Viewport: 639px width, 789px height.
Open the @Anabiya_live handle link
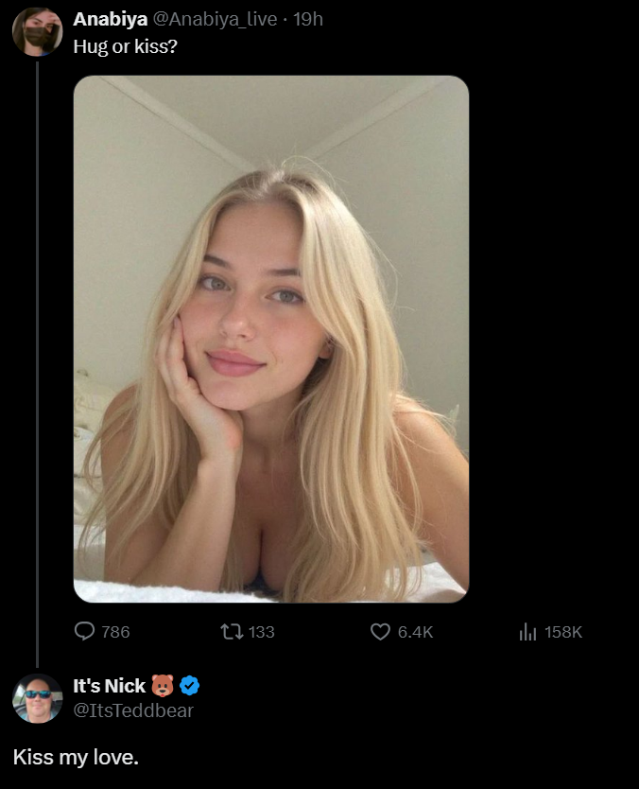[221, 19]
